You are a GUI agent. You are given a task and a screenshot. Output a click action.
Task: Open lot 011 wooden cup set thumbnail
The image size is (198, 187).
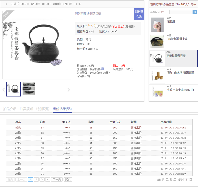point(157,75)
